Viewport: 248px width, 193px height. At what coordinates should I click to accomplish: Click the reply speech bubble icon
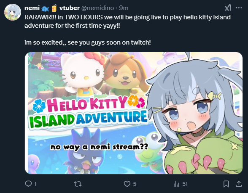pos(28,184)
